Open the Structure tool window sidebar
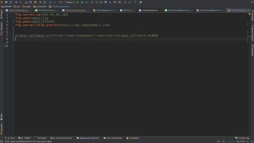Screen dimensions: 254x143 pos(2,29)
